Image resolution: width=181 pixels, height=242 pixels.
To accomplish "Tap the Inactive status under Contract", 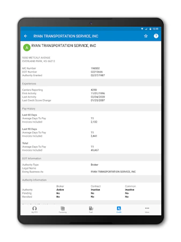I will [95, 190].
